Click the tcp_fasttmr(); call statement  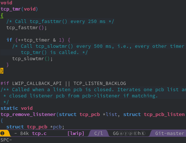pos(27,28)
